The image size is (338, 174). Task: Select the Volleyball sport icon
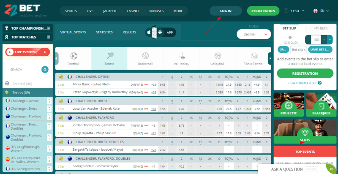(218, 56)
